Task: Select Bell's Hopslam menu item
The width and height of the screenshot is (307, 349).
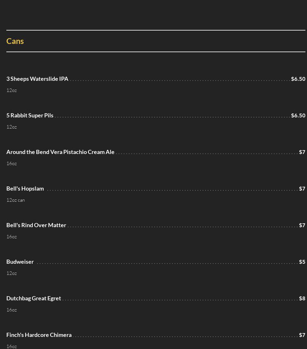Action: 25,189
